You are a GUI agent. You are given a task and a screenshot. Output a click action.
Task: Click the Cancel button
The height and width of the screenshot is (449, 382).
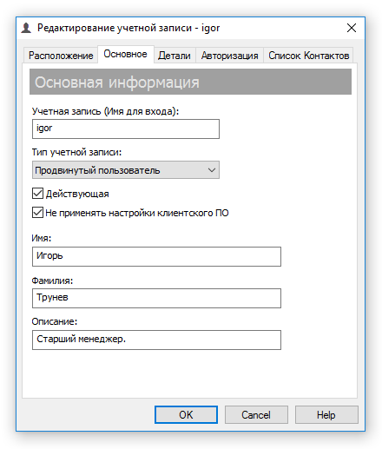click(256, 414)
